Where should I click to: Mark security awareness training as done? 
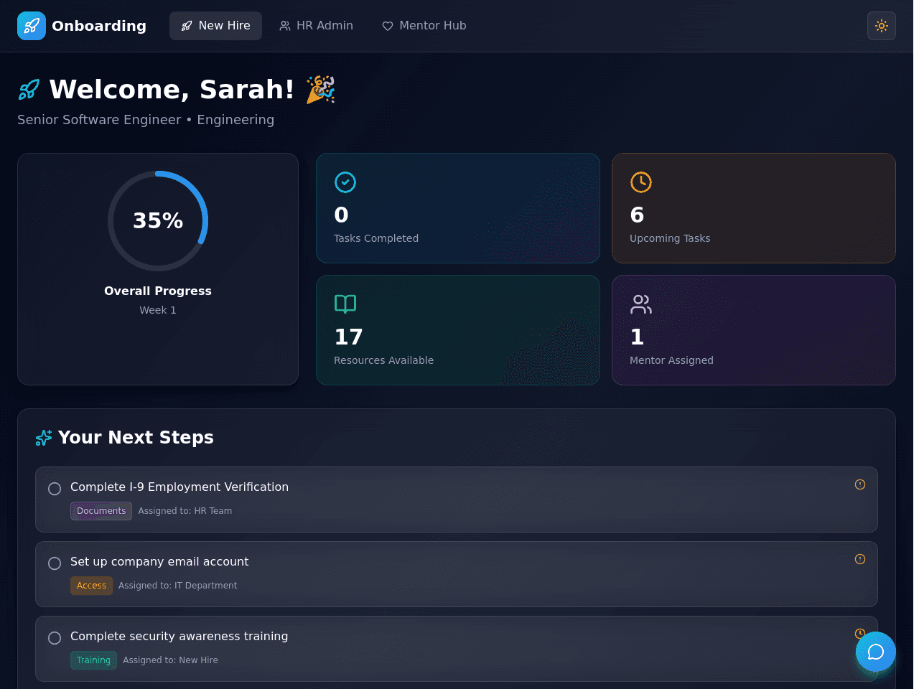pyautogui.click(x=55, y=638)
